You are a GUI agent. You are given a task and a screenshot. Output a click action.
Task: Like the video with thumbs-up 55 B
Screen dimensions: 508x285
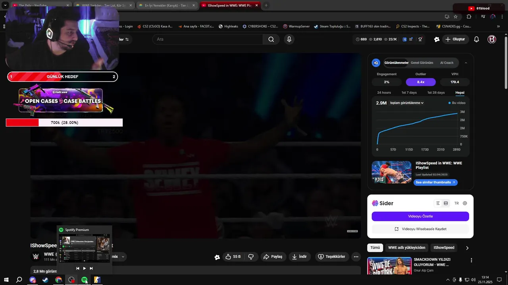click(x=233, y=256)
